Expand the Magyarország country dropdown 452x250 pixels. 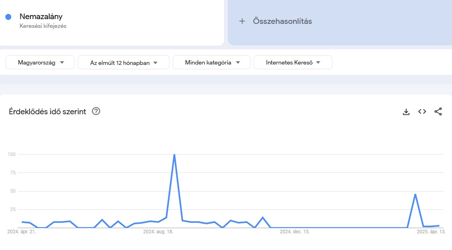click(x=40, y=62)
